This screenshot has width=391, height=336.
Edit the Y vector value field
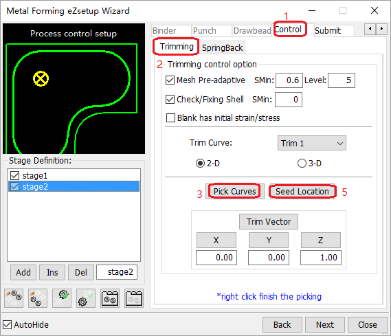(269, 258)
